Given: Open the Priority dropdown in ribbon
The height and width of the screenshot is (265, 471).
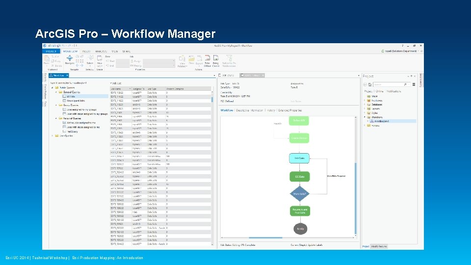Looking at the screenshot, I should (x=174, y=65).
